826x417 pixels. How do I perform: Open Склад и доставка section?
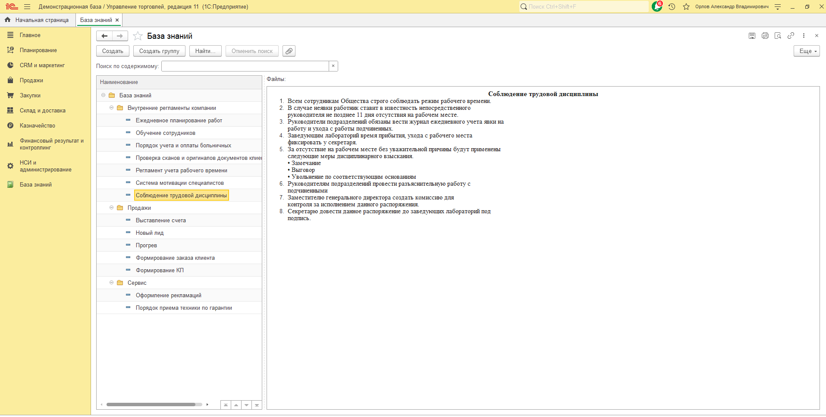[x=42, y=111]
